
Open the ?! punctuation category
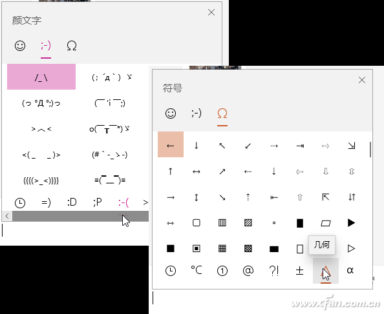click(x=274, y=271)
